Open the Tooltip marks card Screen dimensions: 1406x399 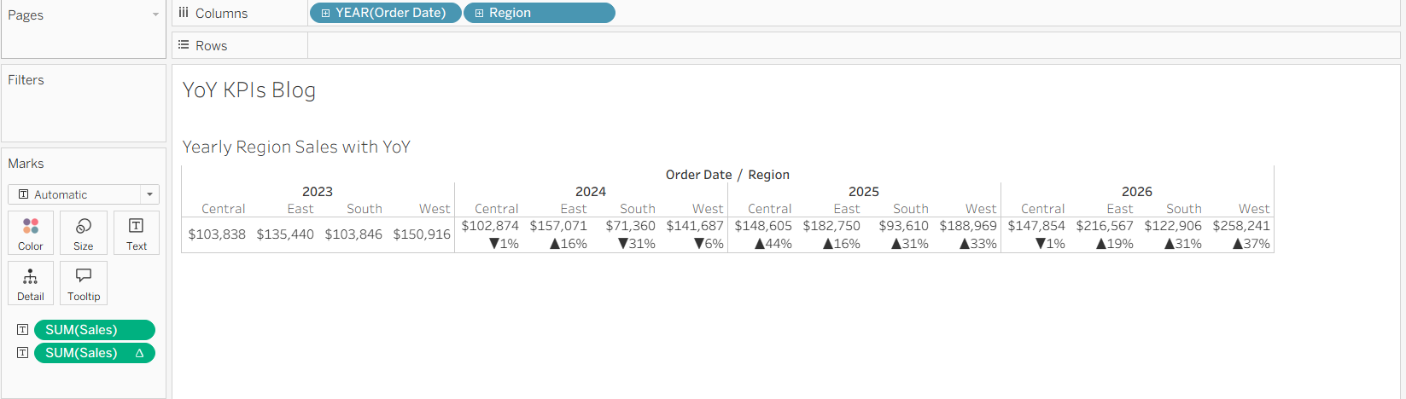[x=84, y=283]
